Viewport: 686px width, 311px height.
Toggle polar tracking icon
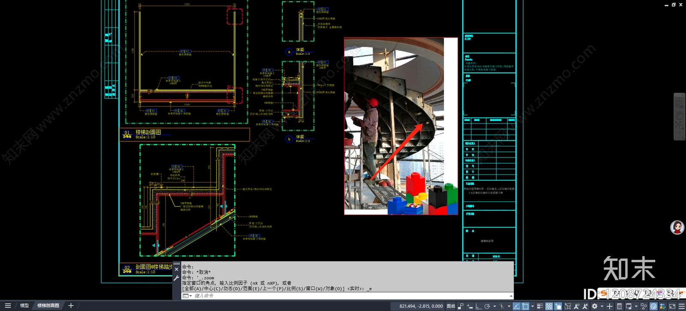[x=487, y=306]
